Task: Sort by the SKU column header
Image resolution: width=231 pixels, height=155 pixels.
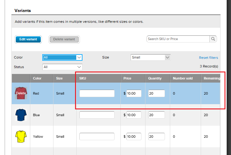Action: point(83,78)
